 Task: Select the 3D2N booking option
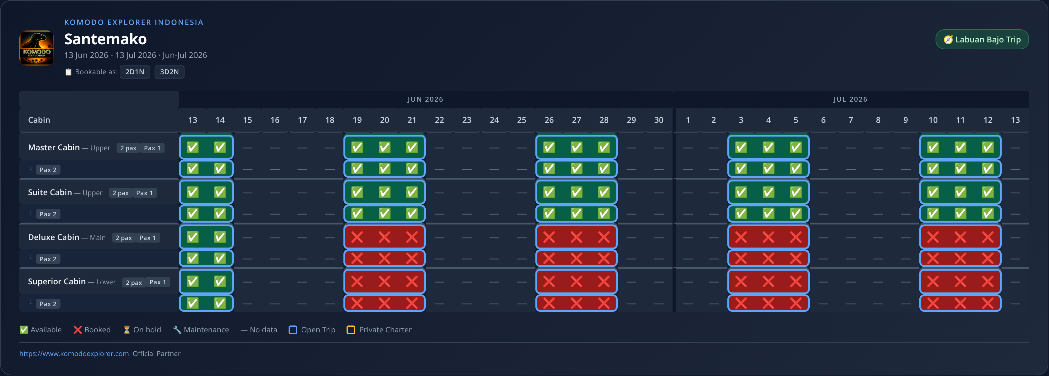click(170, 72)
